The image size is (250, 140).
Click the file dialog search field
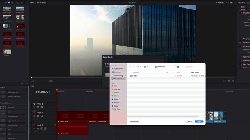[194, 67]
